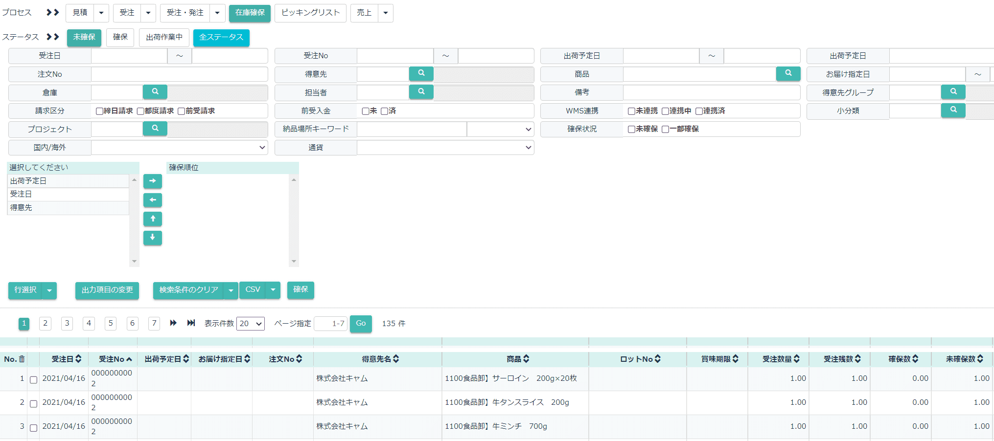Select the row 1 checkbox in the table

(x=33, y=380)
